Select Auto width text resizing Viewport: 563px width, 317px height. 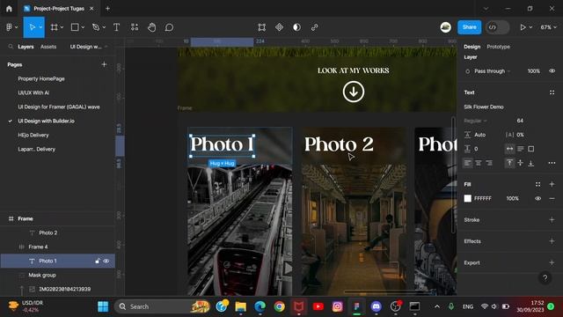tap(510, 149)
